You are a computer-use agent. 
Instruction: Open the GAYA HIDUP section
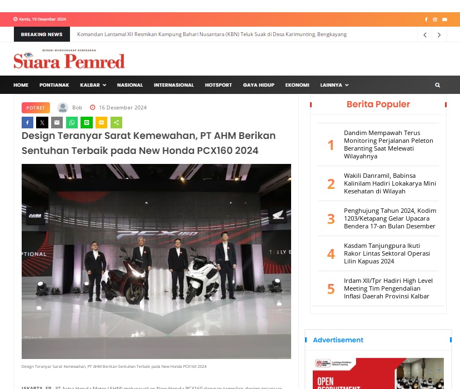[x=258, y=85]
